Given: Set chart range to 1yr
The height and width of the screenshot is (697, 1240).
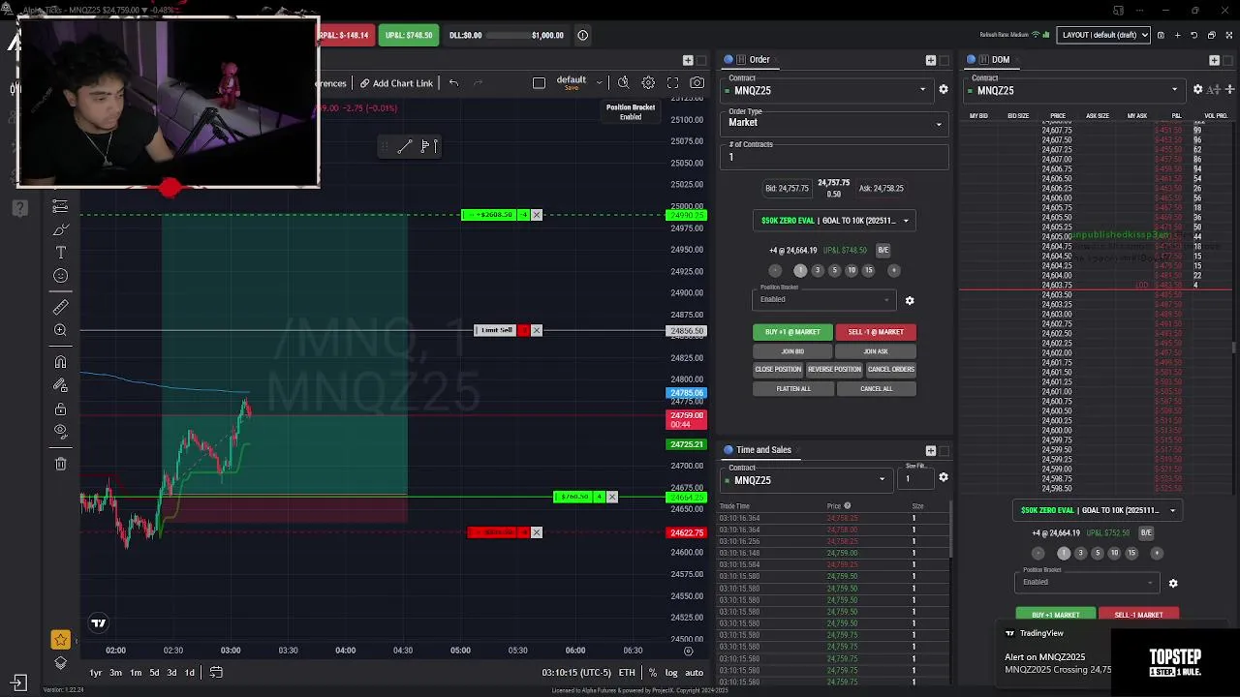Looking at the screenshot, I should (x=96, y=673).
